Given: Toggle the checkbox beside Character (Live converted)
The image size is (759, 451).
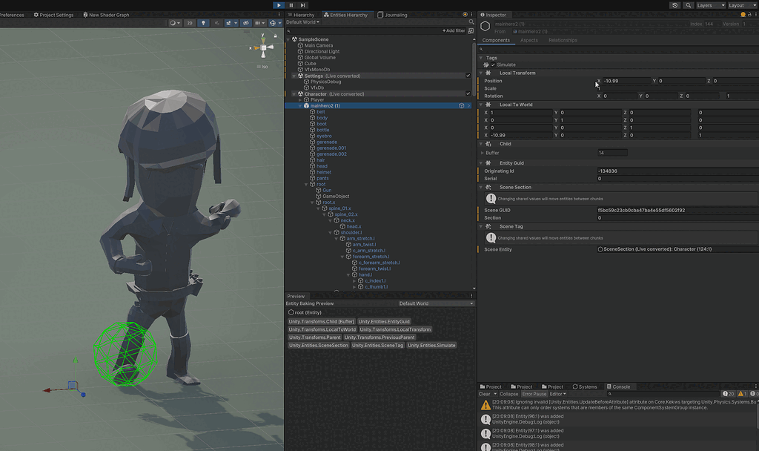Looking at the screenshot, I should [x=467, y=94].
